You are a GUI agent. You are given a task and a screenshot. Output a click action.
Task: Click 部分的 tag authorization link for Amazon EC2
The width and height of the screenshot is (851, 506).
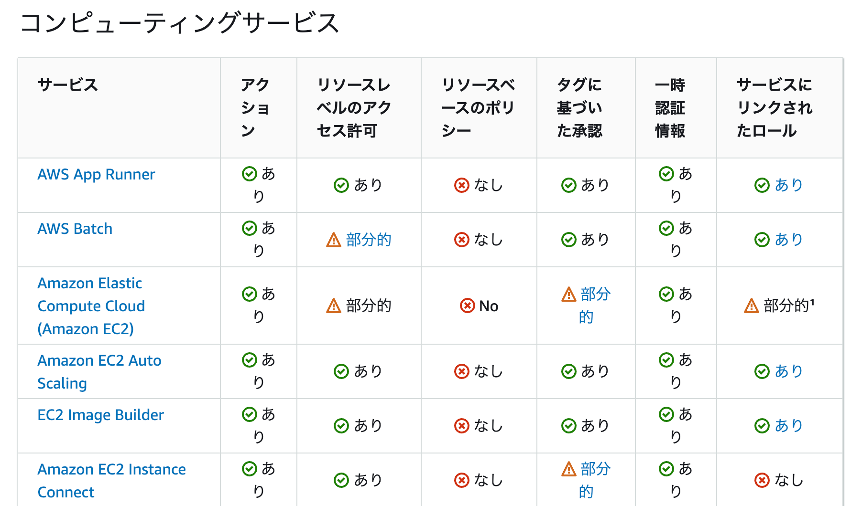[595, 306]
